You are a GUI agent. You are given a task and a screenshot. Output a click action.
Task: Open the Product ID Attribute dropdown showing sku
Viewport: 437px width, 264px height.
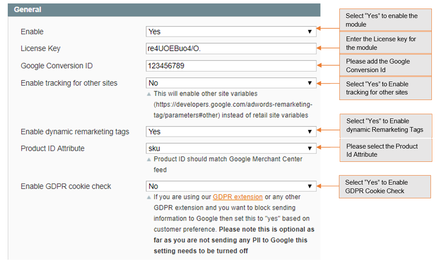pyautogui.click(x=231, y=149)
